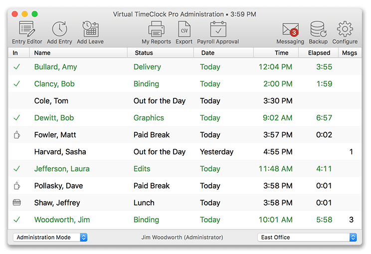Click Matt Fowler's Paid Break status
The width and height of the screenshot is (371, 254).
click(152, 135)
